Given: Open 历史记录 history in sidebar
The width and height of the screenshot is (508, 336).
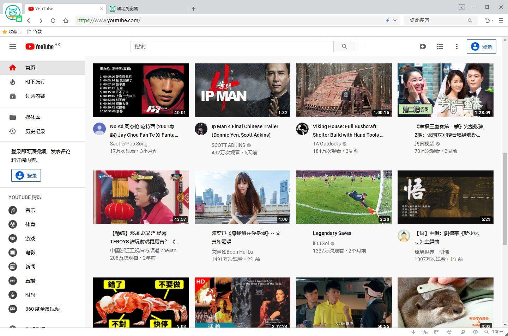Looking at the screenshot, I should click(x=42, y=131).
